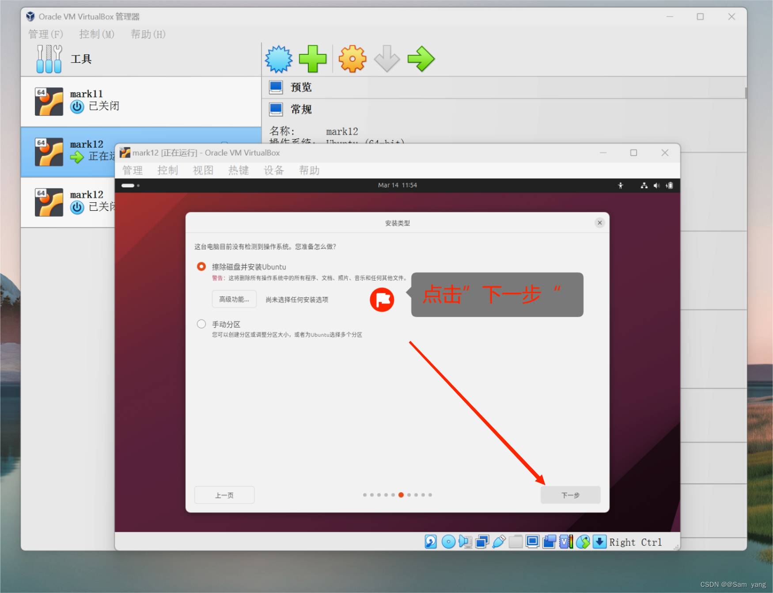Screen dimensions: 773x593
Task: Open 控制 menu in the mark12 VM window
Action: (x=168, y=171)
